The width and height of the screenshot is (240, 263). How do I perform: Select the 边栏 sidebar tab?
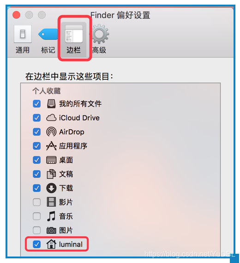click(x=73, y=39)
